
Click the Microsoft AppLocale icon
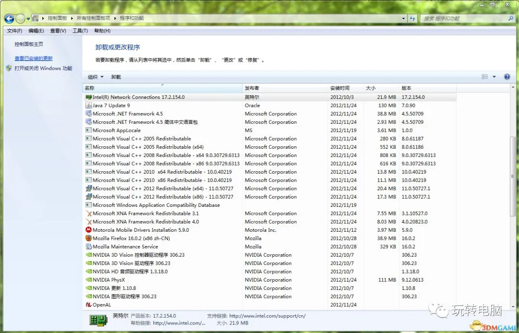(x=88, y=130)
